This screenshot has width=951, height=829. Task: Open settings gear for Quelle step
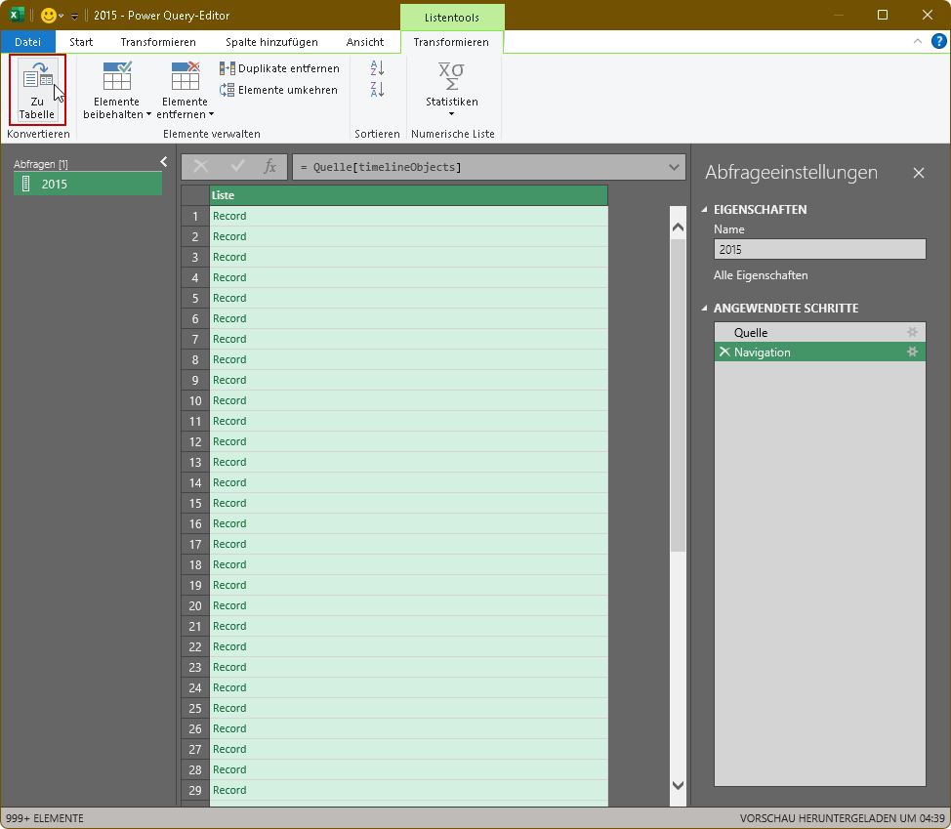[912, 333]
